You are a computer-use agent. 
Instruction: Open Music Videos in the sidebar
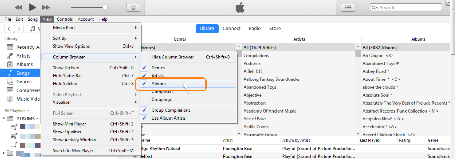[x=20, y=99]
